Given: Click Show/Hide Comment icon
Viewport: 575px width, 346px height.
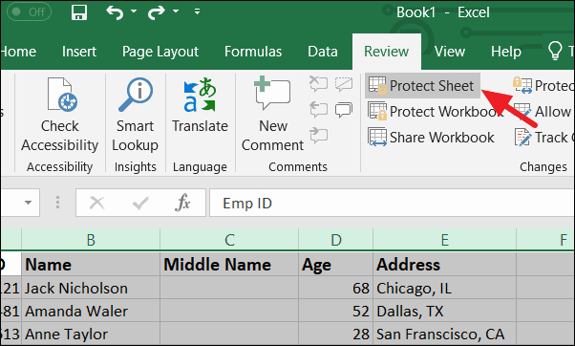Looking at the screenshot, I should (x=344, y=84).
